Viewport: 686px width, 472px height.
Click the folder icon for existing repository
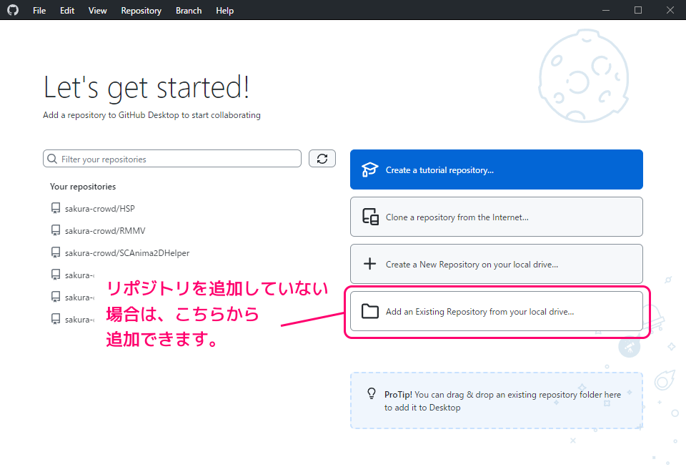pyautogui.click(x=369, y=311)
